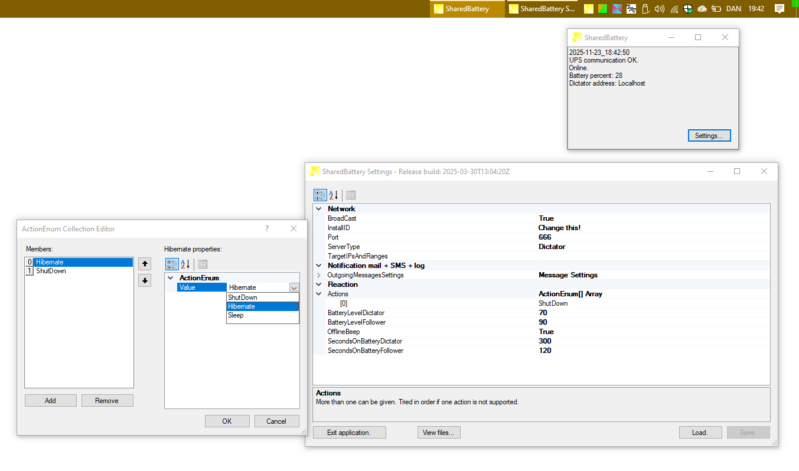Click Categorized icon in Collection Editor toolbar
Screen dimensions: 799x471
coord(172,264)
